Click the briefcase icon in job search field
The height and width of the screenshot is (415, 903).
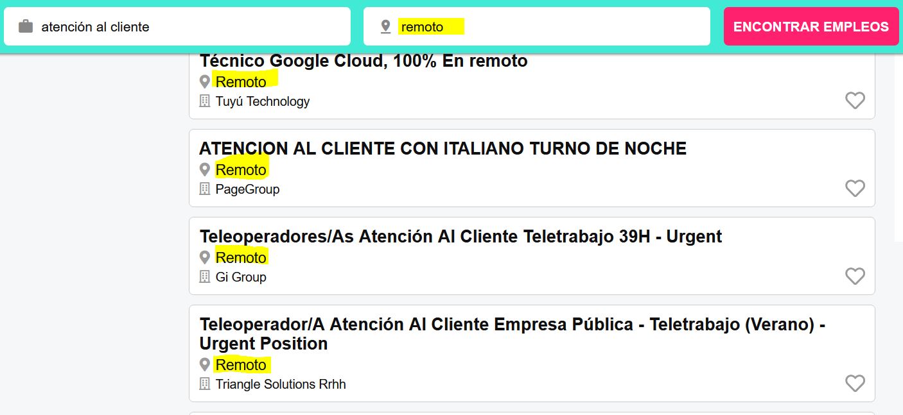(26, 26)
